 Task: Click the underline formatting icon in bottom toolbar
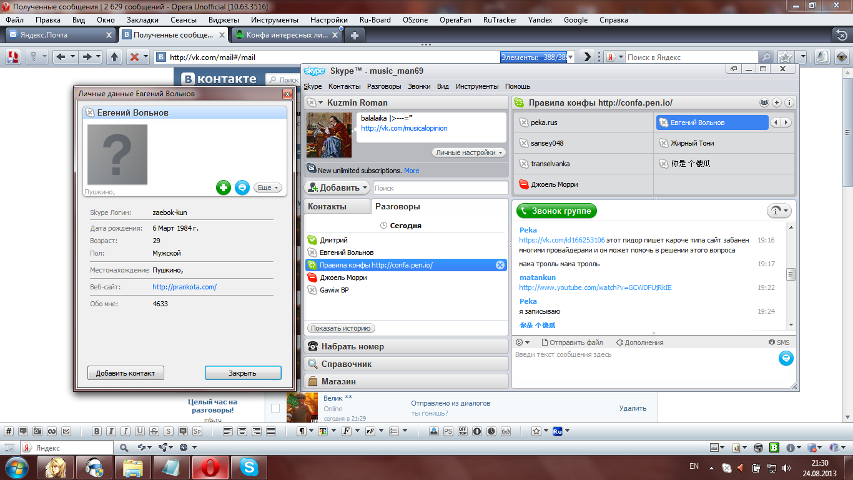point(140,431)
